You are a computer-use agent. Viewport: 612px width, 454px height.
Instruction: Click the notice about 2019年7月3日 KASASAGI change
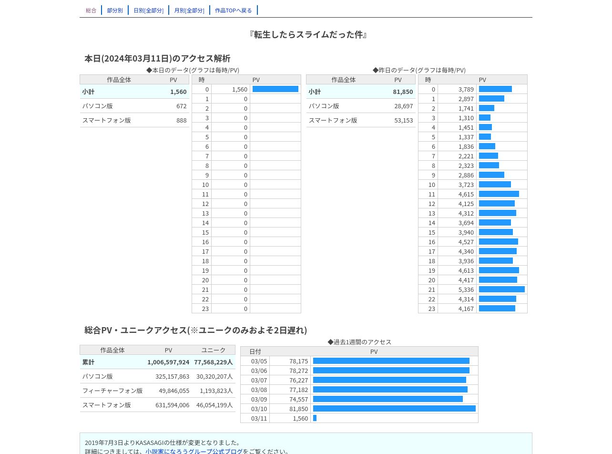coord(163,443)
